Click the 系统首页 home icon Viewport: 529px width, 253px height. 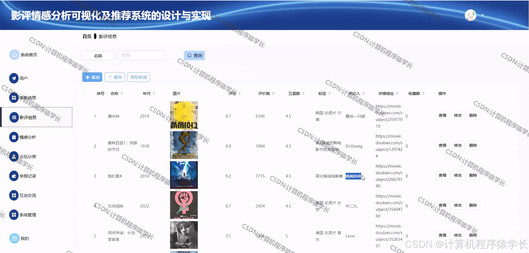(x=14, y=55)
